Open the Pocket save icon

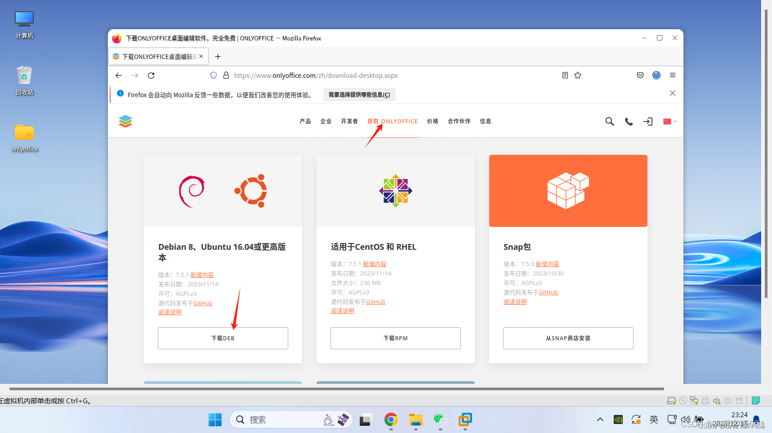[x=640, y=75]
